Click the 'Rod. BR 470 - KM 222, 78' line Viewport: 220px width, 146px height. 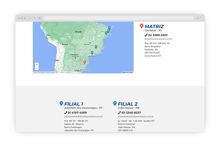(157, 43)
